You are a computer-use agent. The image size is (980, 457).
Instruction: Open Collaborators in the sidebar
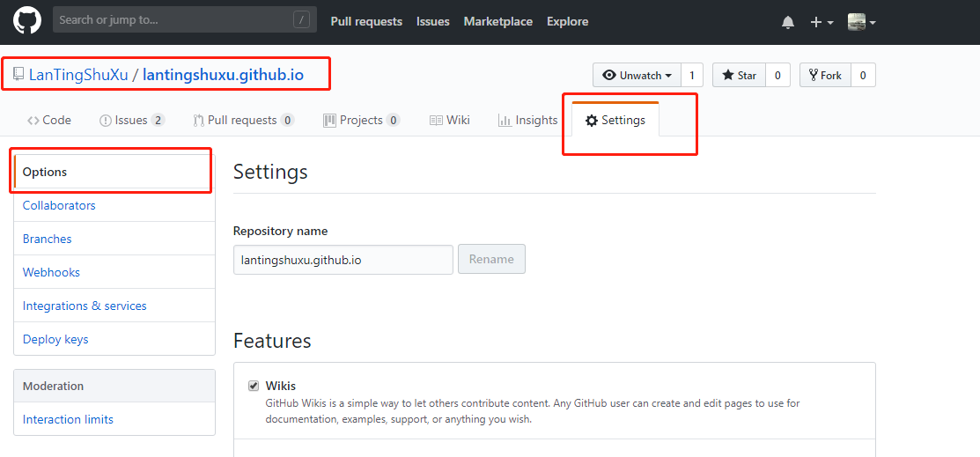(59, 205)
